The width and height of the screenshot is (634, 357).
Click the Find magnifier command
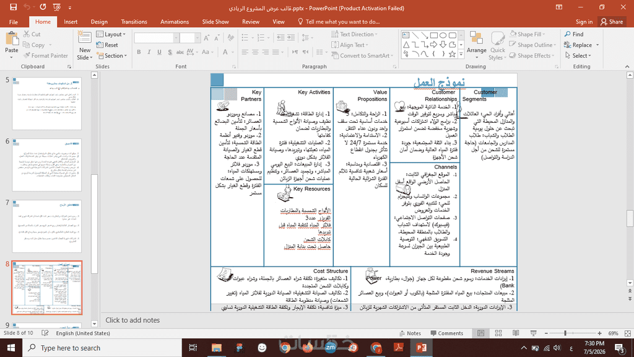coord(574,34)
